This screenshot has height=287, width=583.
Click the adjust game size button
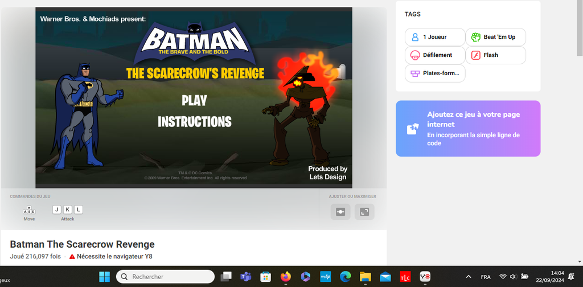coord(340,212)
